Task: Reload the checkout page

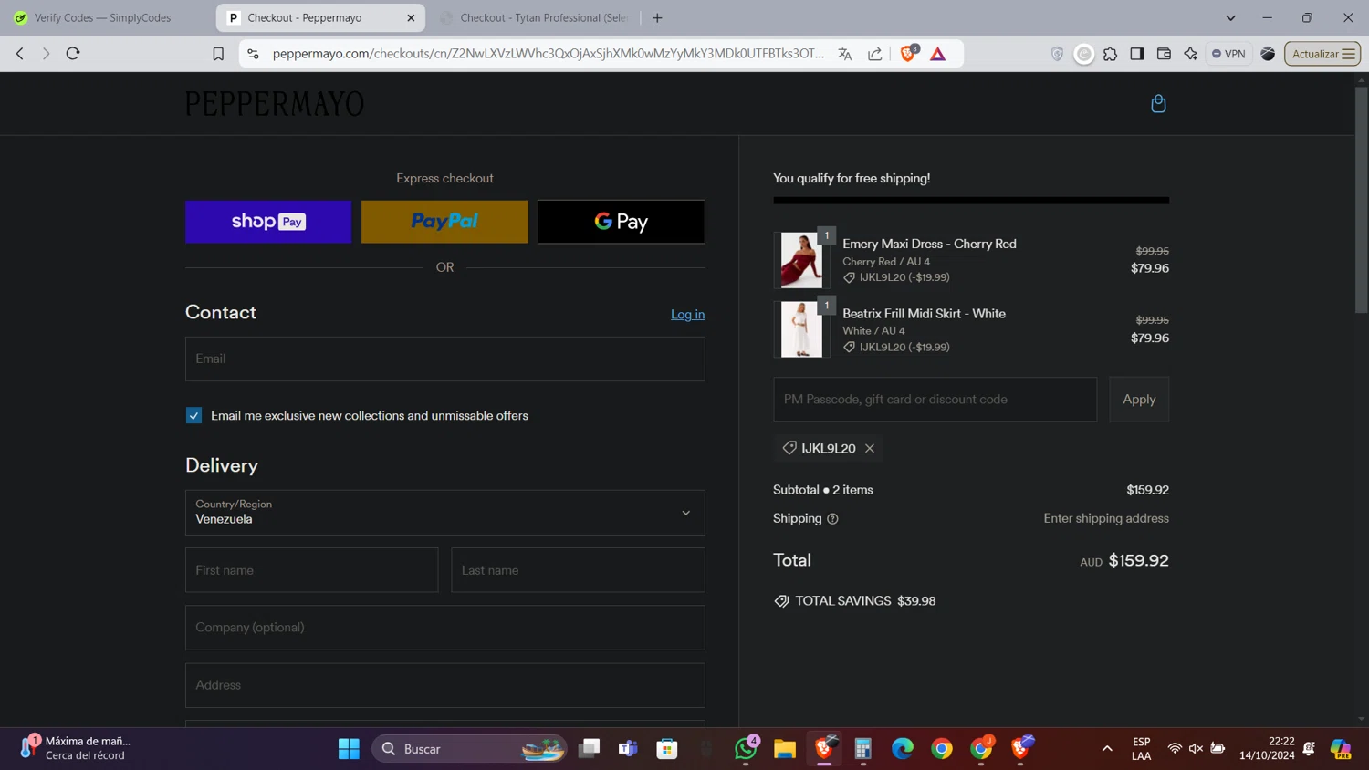Action: coord(73,54)
